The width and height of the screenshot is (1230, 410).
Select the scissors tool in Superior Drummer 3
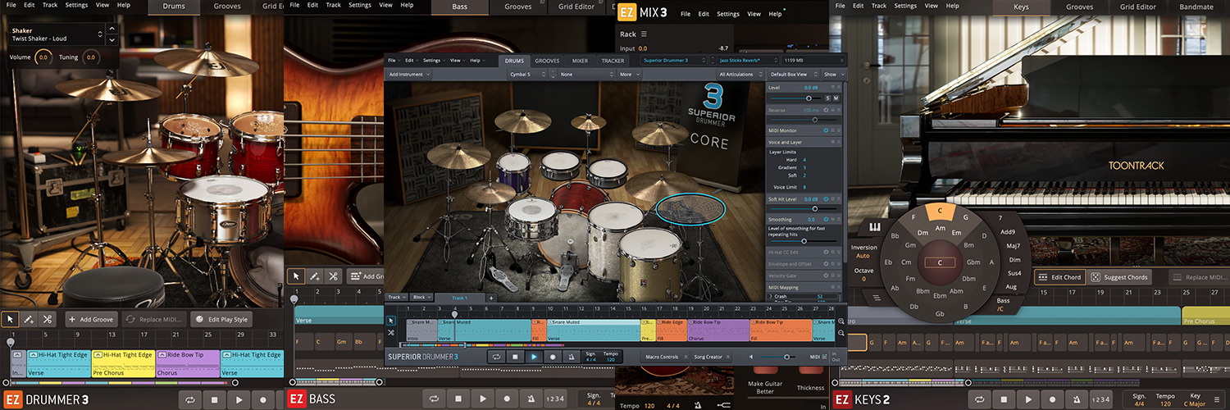click(391, 332)
